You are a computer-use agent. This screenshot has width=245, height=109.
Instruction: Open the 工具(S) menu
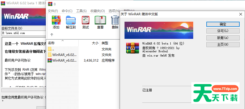81,11
